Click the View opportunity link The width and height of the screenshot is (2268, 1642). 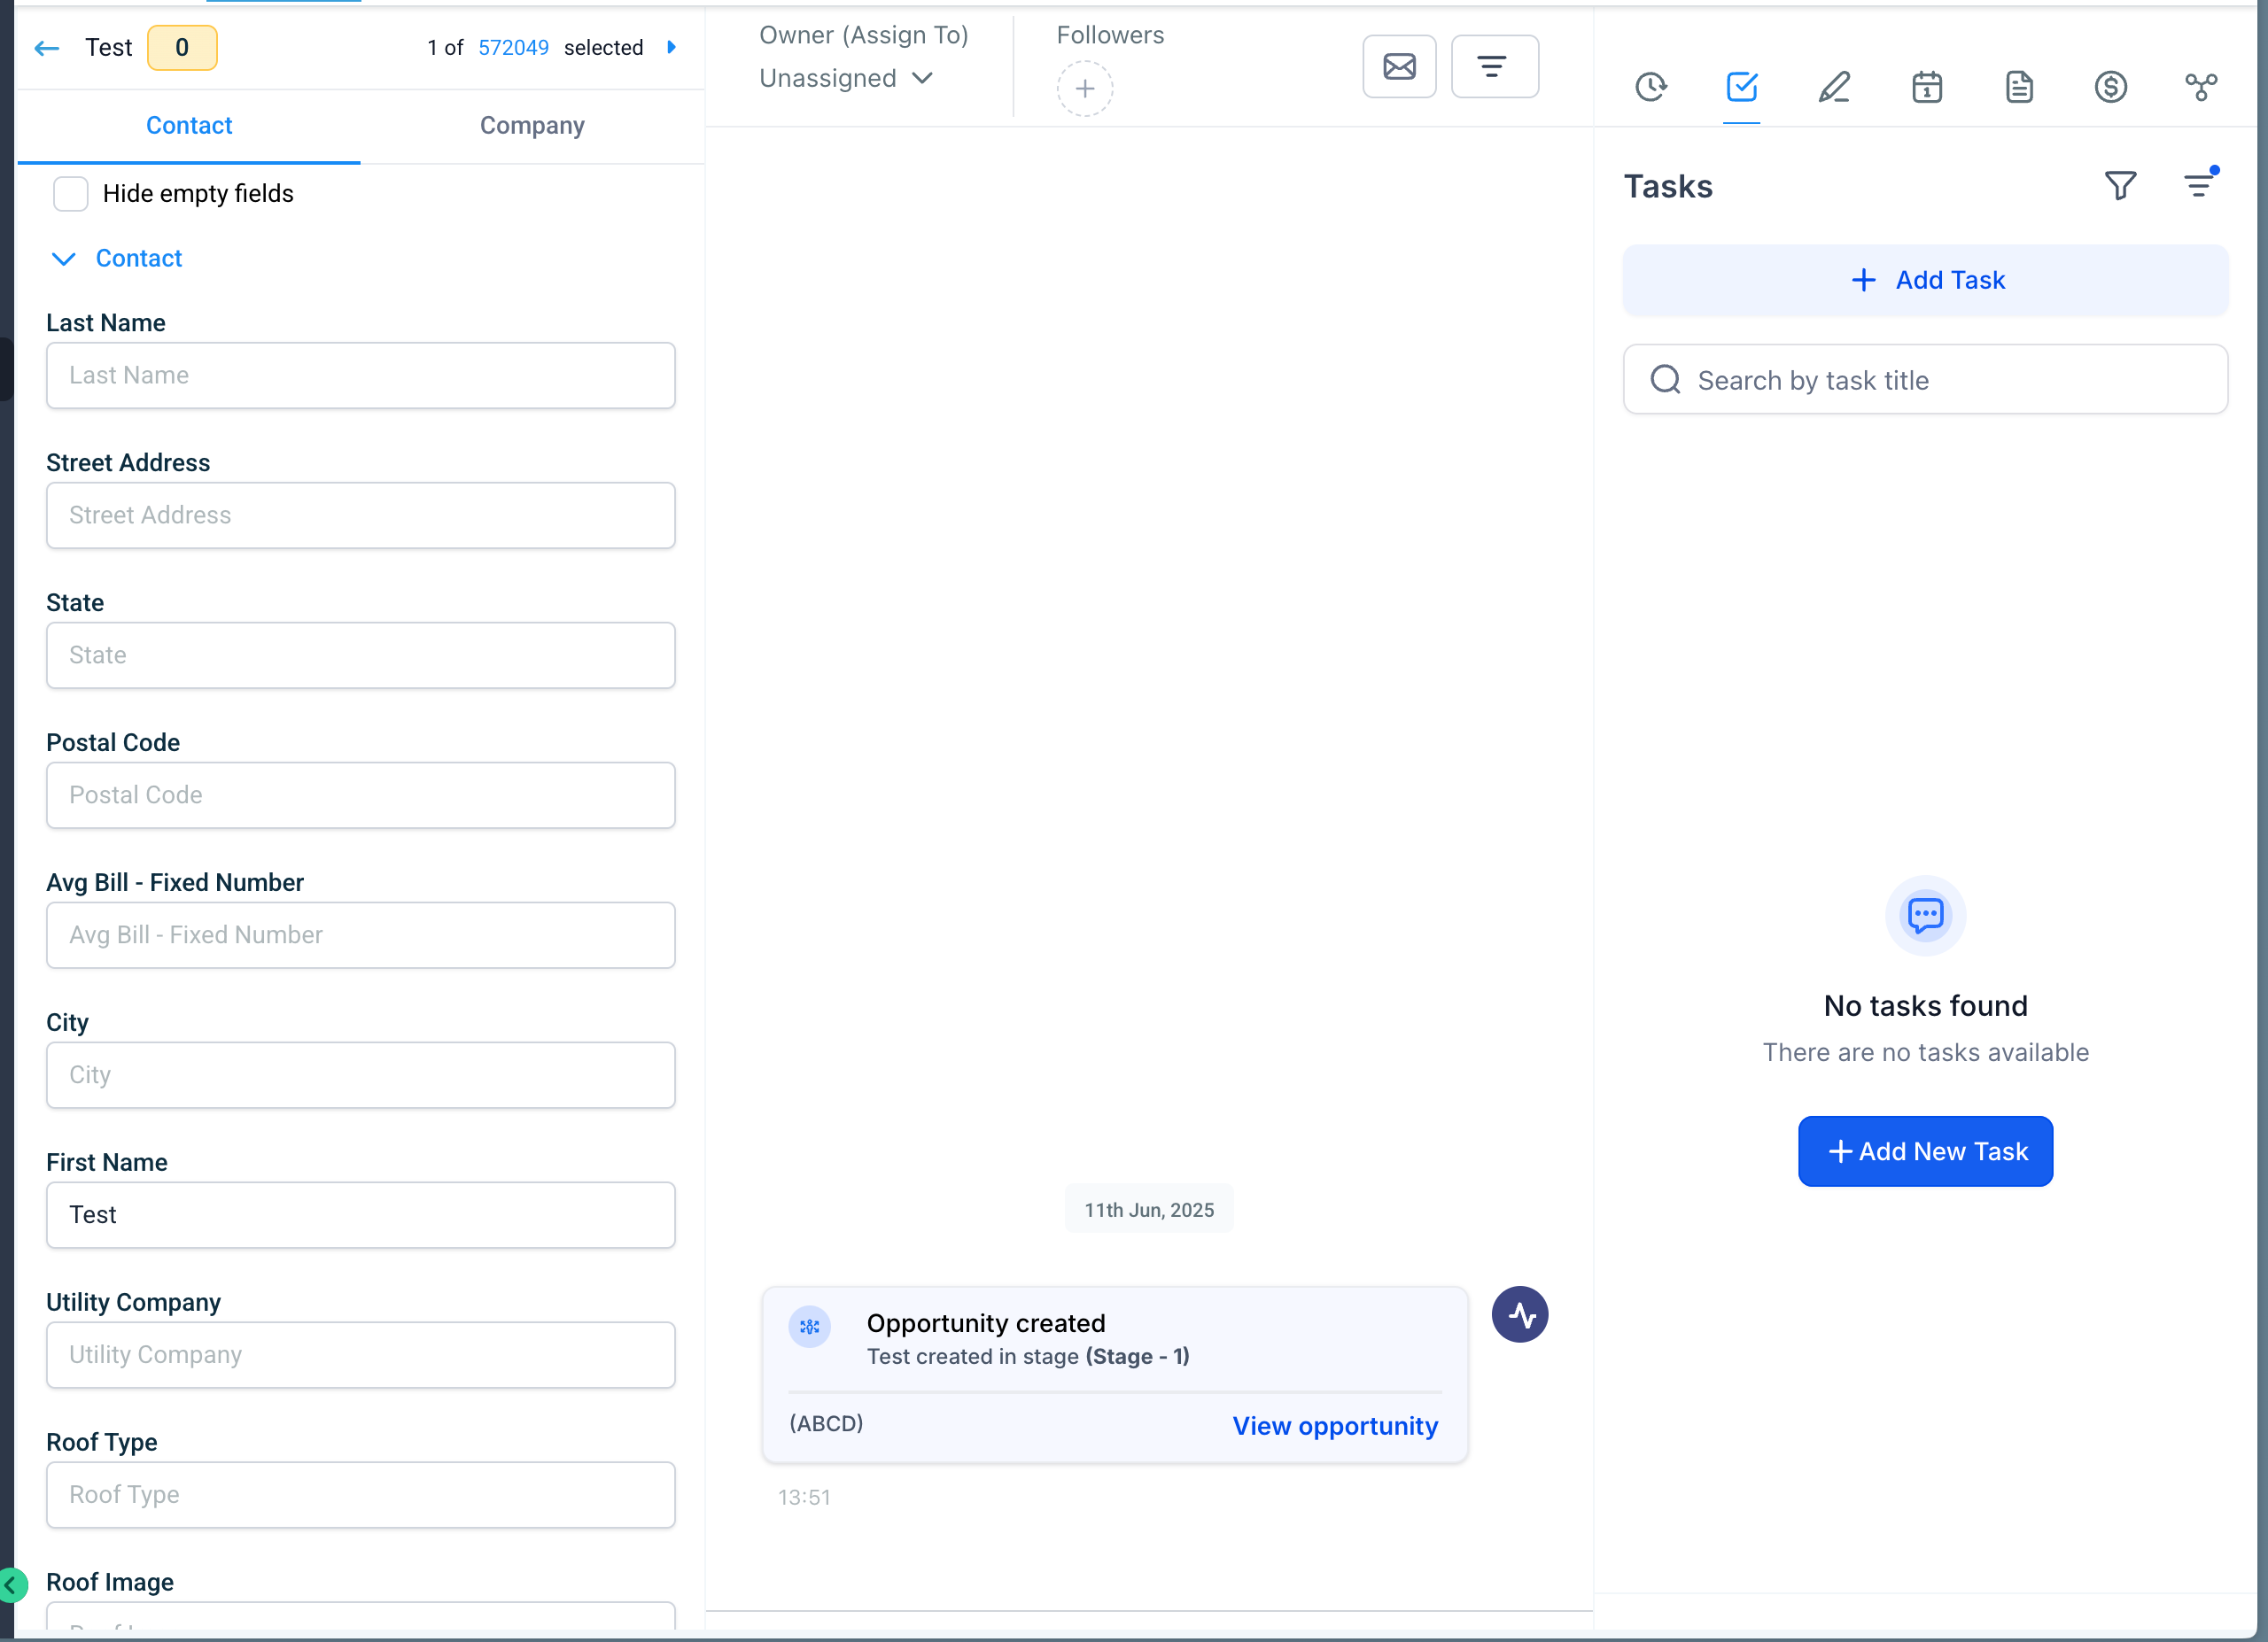(x=1335, y=1426)
